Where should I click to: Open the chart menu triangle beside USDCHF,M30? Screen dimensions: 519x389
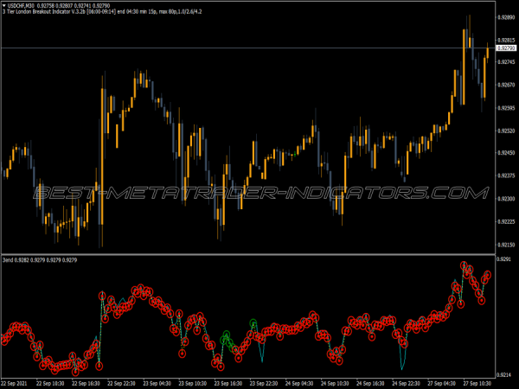click(4, 6)
